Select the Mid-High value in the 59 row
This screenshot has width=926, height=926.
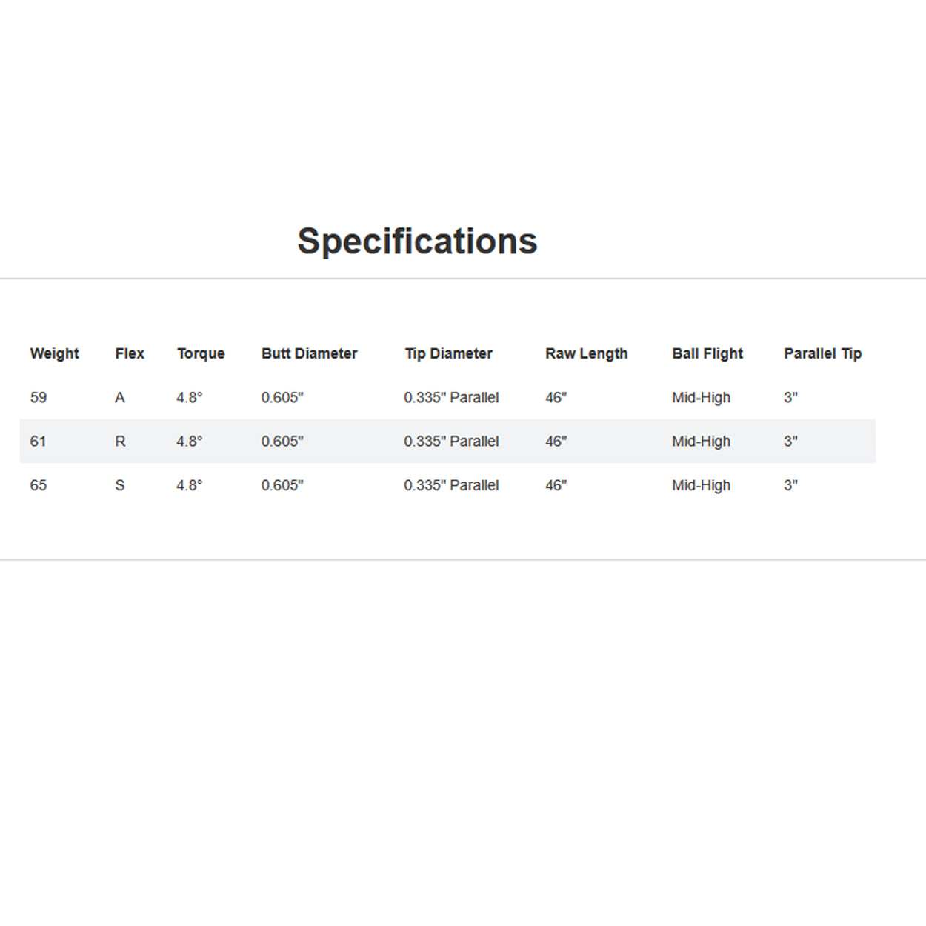pos(701,398)
